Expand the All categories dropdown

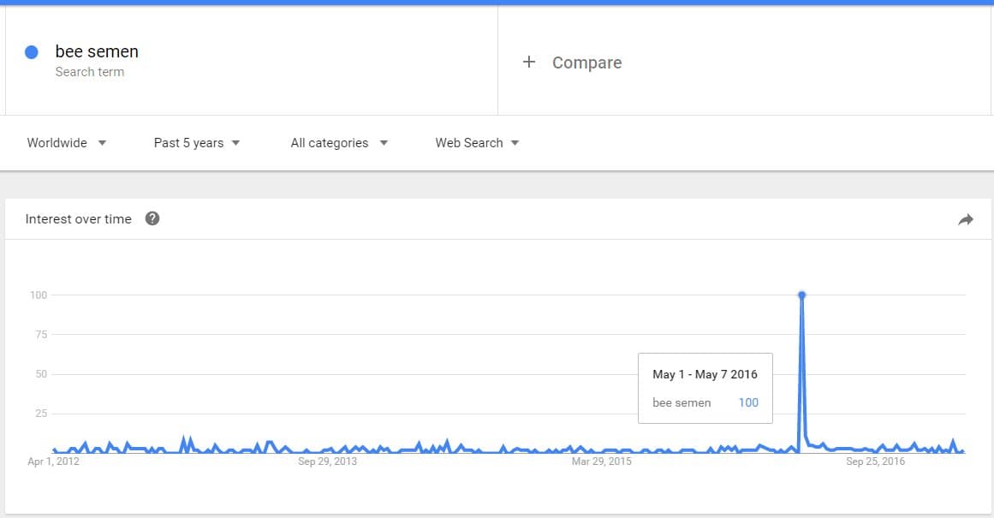coord(338,143)
